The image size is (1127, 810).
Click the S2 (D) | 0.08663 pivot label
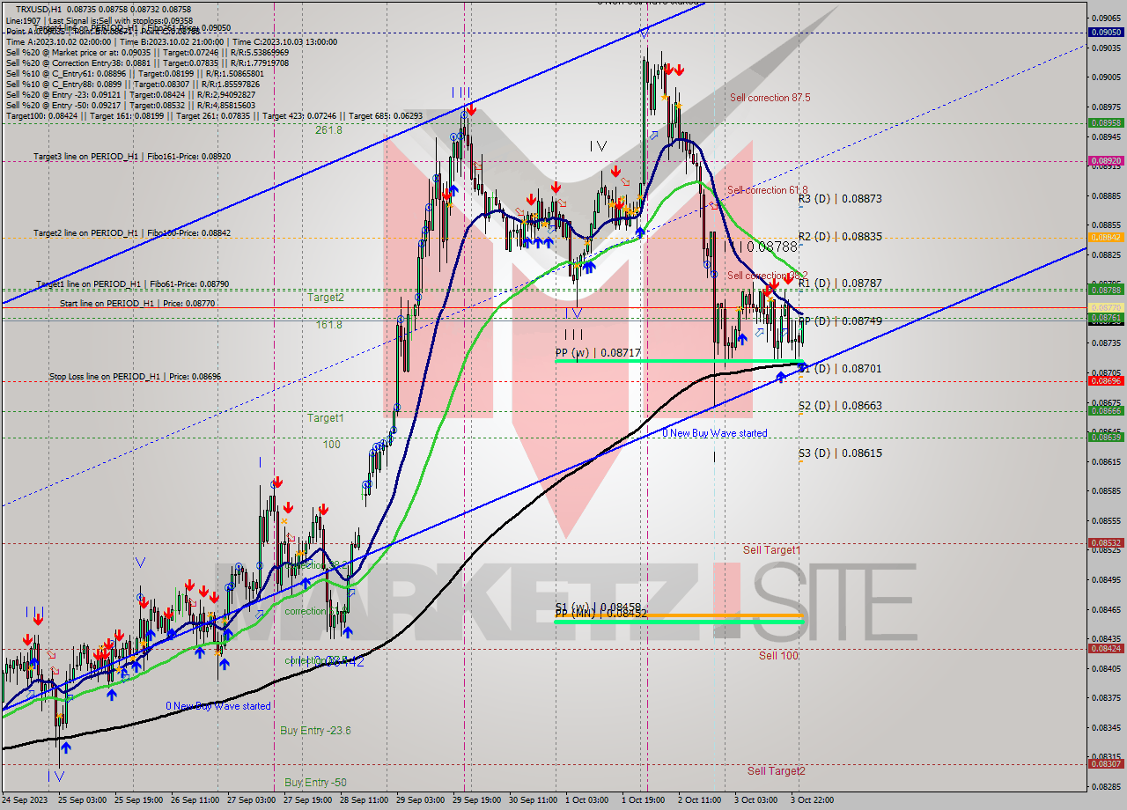click(840, 406)
